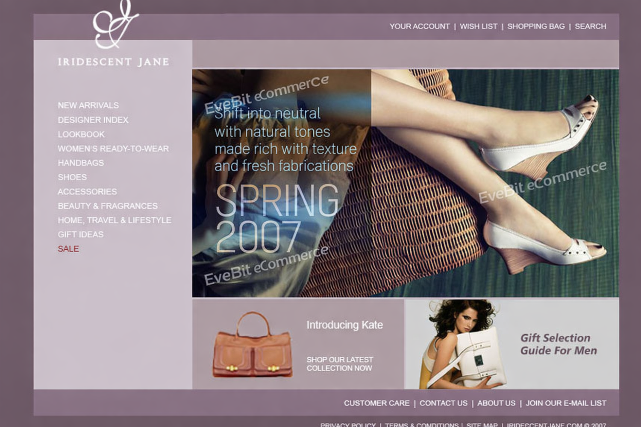This screenshot has height=427, width=641.
Task: Open Customer Care in footer
Action: [376, 403]
